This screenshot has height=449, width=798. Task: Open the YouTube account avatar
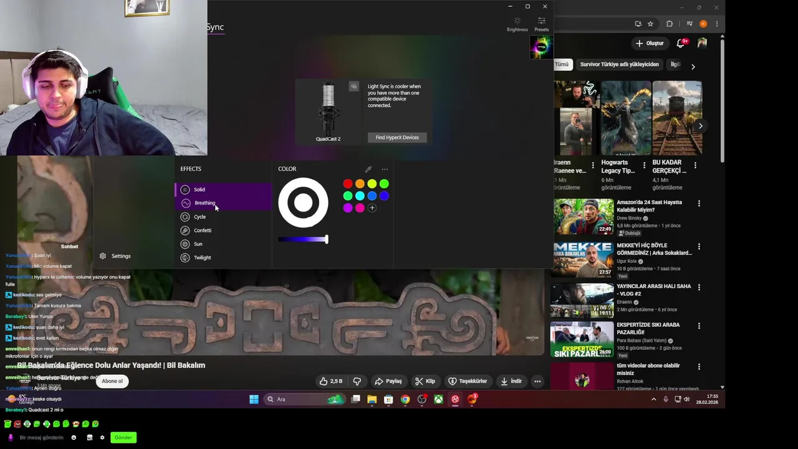702,43
